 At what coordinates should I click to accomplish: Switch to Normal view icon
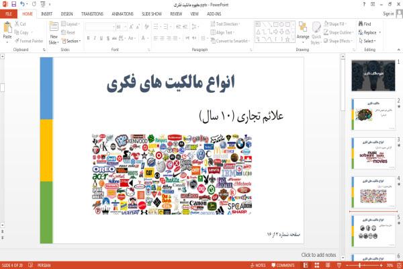point(306,265)
